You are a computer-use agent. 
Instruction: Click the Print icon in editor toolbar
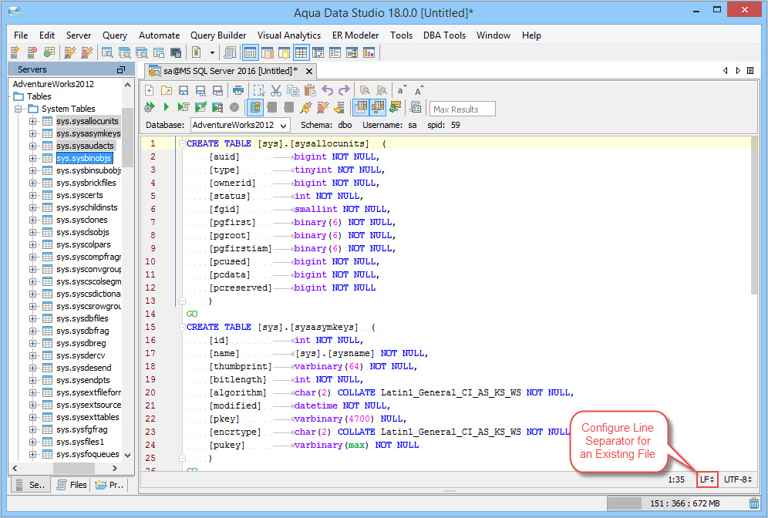pyautogui.click(x=238, y=90)
